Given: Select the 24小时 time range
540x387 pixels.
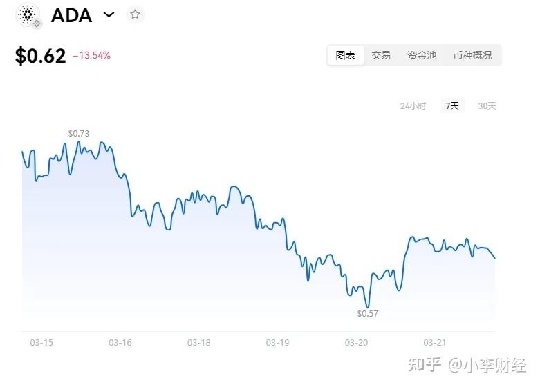Looking at the screenshot, I should [x=413, y=106].
